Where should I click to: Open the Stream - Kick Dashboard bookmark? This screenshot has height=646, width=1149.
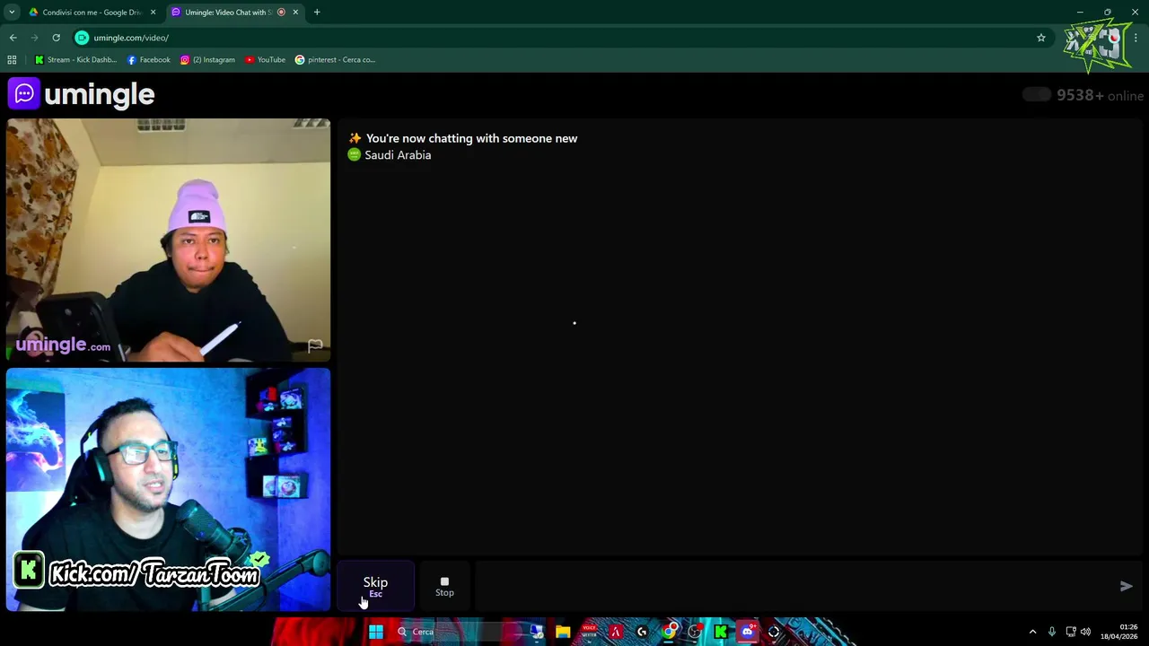click(x=75, y=60)
